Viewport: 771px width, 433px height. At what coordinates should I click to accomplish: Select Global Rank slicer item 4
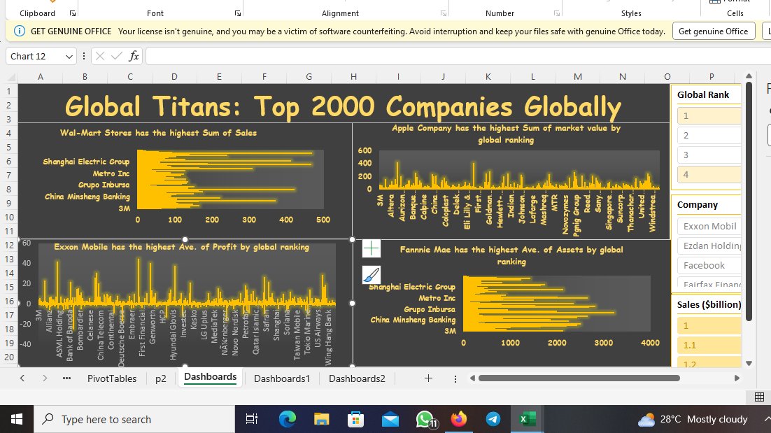(709, 174)
